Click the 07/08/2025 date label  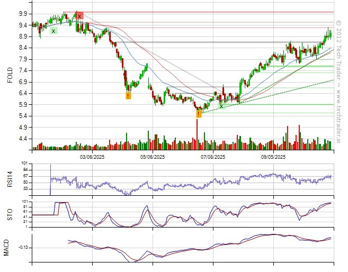pyautogui.click(x=213, y=157)
